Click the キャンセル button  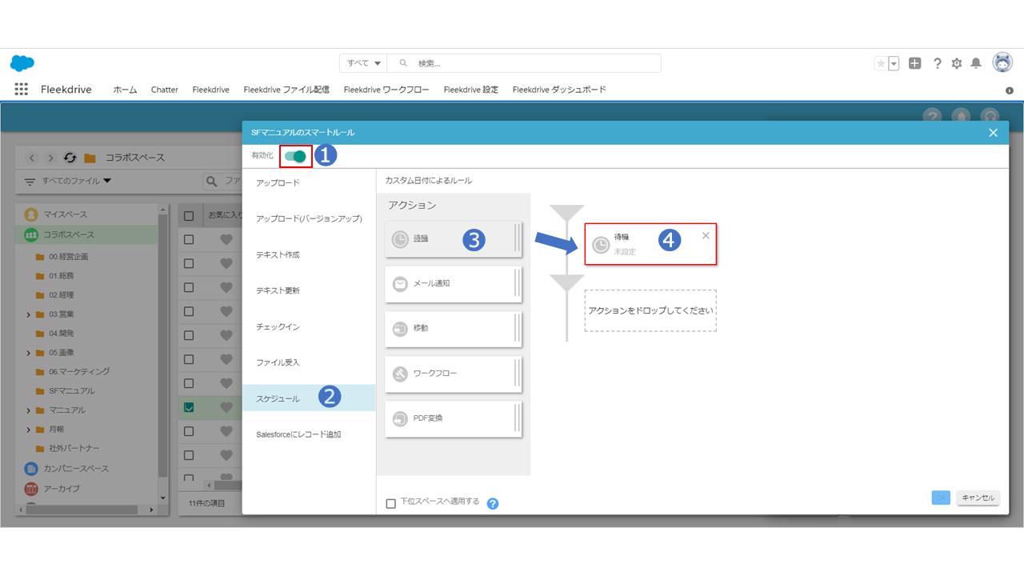(978, 498)
